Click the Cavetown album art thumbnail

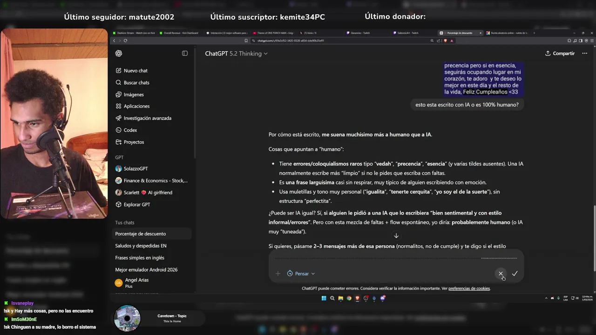coord(127,318)
